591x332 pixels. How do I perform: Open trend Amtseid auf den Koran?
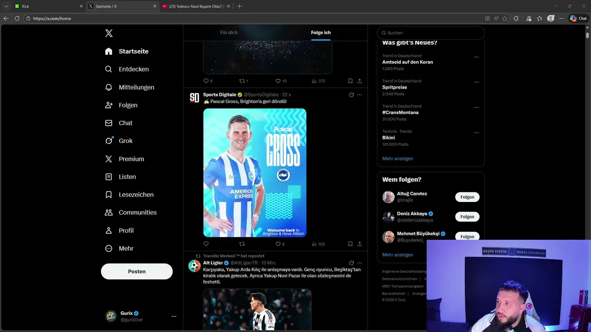[x=408, y=62]
